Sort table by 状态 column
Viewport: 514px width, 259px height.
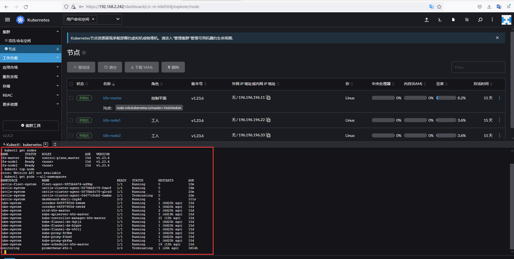[82, 84]
